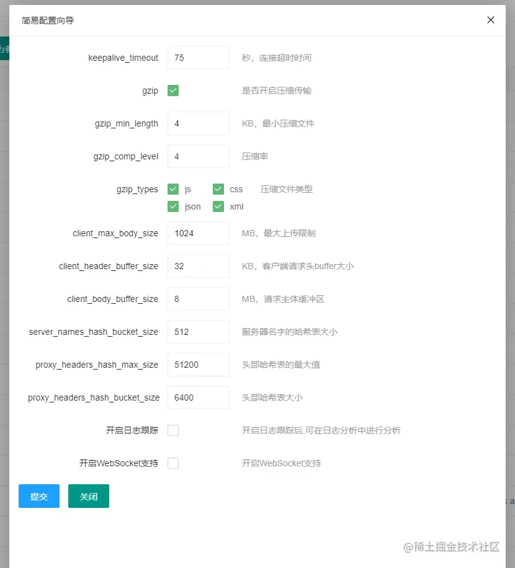Uncheck the gzip compression toggle
Image resolution: width=515 pixels, height=568 pixels.
pyautogui.click(x=172, y=90)
